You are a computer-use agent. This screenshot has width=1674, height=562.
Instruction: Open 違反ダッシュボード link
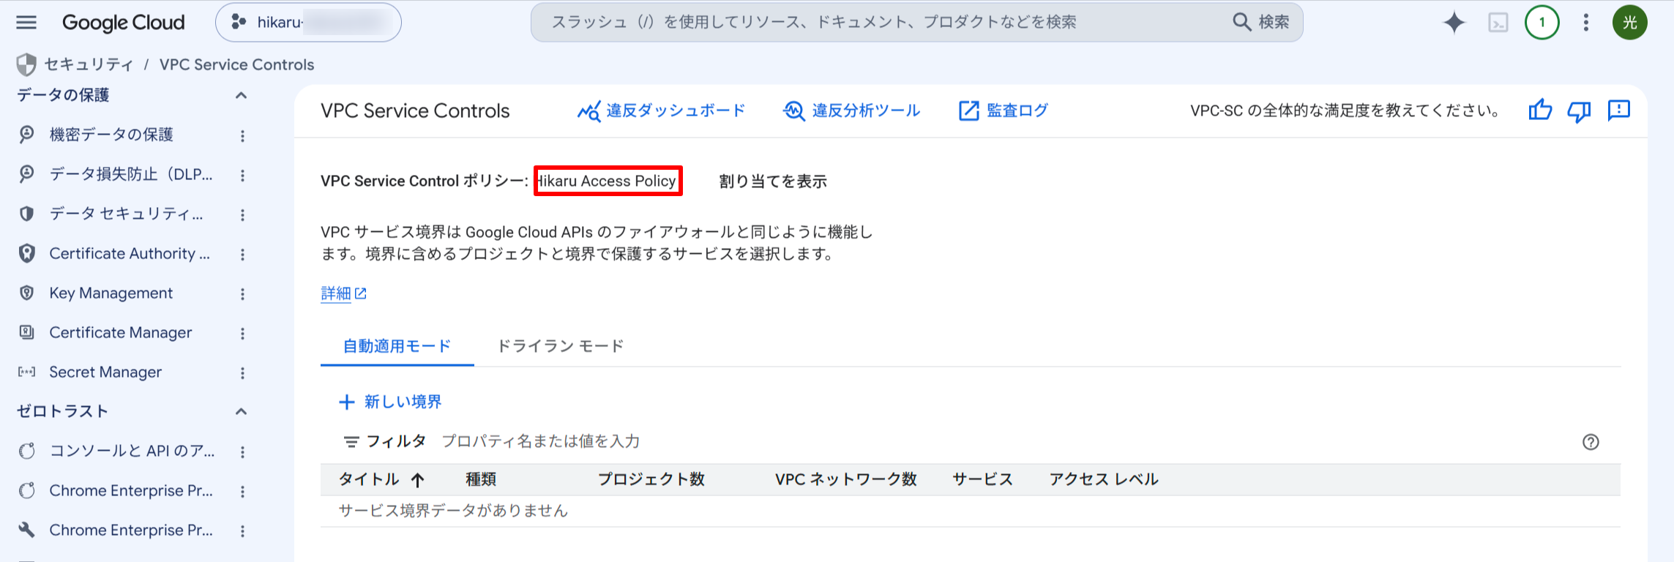tap(662, 110)
